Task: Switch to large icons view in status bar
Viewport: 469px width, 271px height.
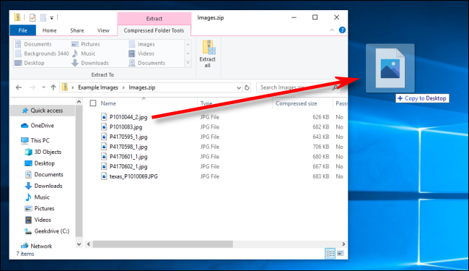Action: [341, 254]
